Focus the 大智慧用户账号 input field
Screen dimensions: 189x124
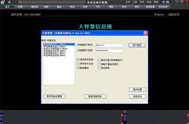pyautogui.click(x=109, y=45)
